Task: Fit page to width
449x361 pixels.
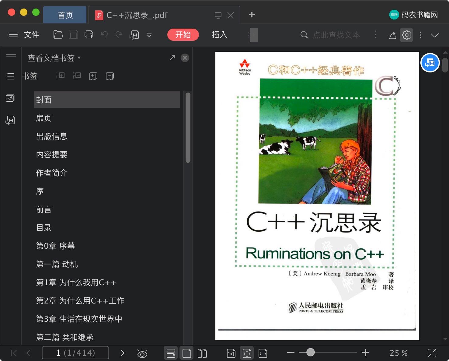Action: 263,353
